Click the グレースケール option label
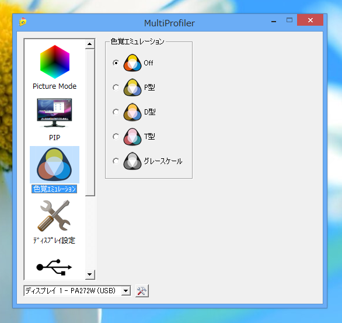This screenshot has height=323, width=342. pyautogui.click(x=163, y=161)
